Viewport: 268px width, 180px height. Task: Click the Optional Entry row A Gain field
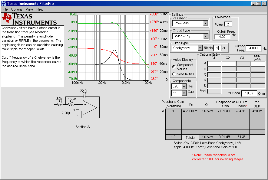click(x=258, y=64)
